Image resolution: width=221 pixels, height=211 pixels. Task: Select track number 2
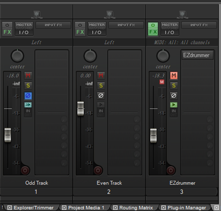click(109, 192)
